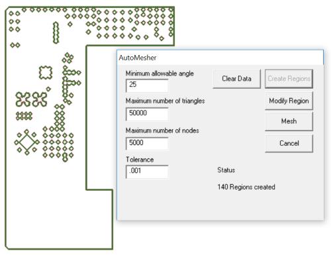
Task: Click the AutoMesher title bar text
Action: coord(138,58)
